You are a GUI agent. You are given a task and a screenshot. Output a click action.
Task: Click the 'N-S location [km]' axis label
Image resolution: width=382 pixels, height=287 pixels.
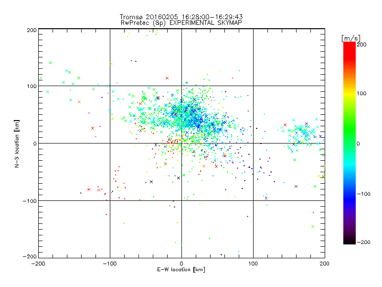tap(17, 143)
